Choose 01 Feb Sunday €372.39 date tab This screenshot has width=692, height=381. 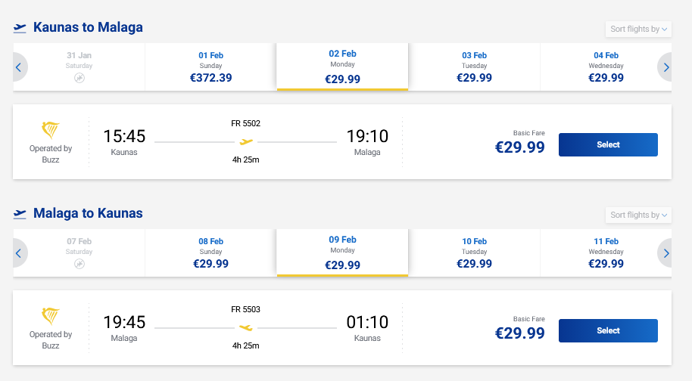(210, 67)
